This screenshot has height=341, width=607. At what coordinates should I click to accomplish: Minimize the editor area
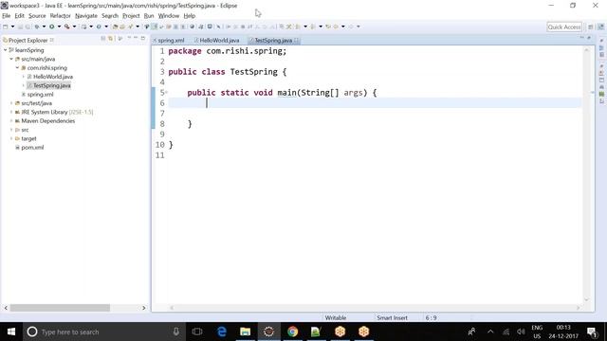[581, 38]
